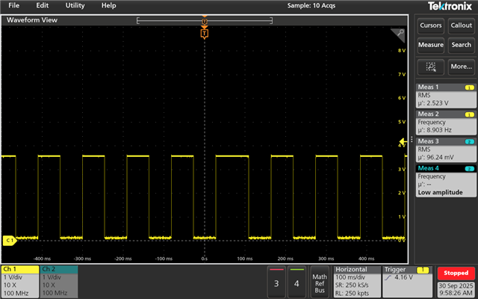Open the Trigger settings badge
Screen dimensions: 478x299
click(407, 281)
